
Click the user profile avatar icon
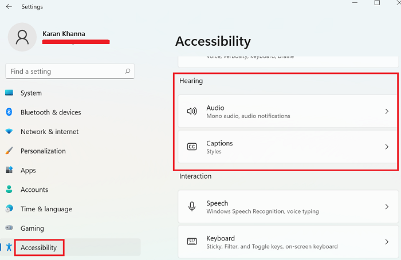pos(22,37)
